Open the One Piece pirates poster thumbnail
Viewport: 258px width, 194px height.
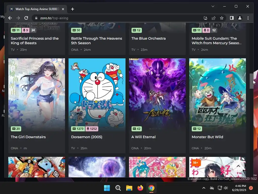pos(37,167)
